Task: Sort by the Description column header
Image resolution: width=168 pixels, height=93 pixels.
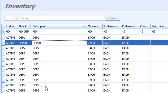Action: (x=59, y=26)
